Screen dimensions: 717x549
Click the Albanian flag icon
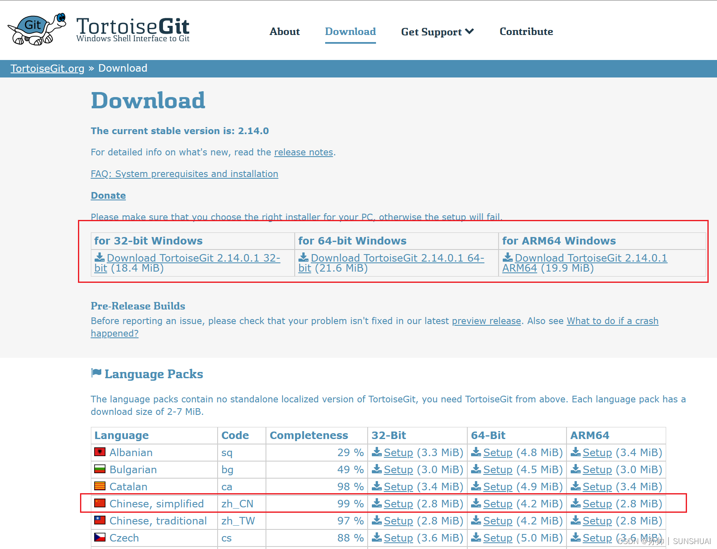[100, 452]
